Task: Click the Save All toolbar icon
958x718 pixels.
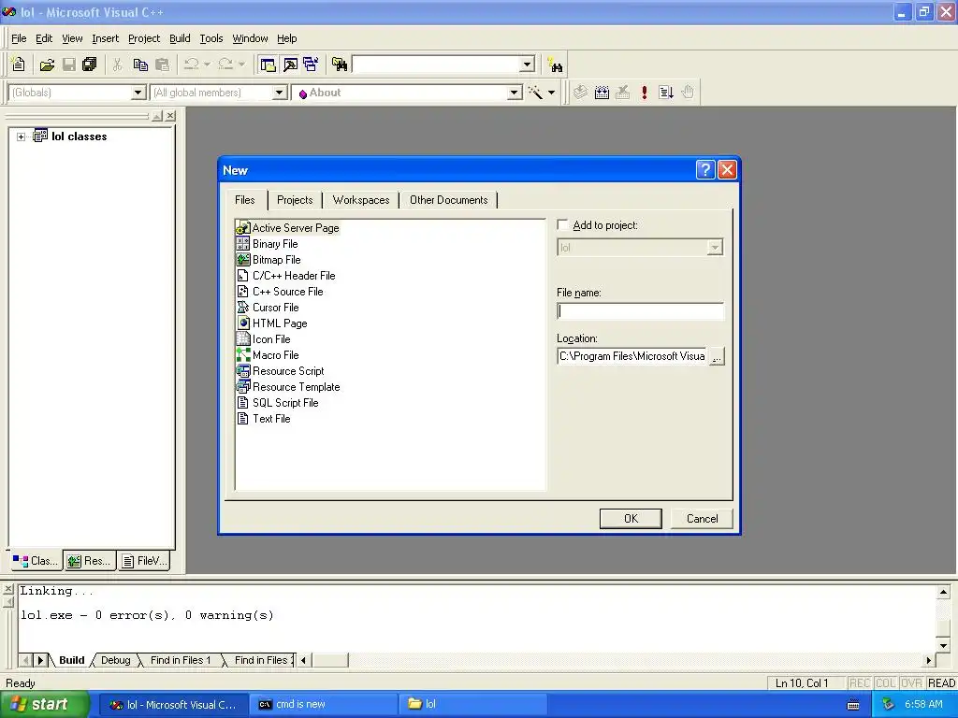Action: point(89,65)
